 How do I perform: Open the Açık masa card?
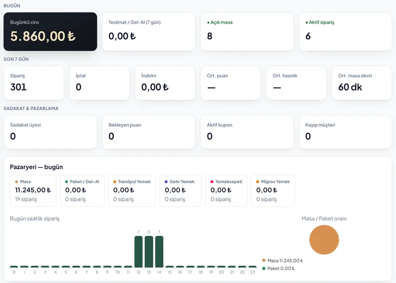pos(247,32)
